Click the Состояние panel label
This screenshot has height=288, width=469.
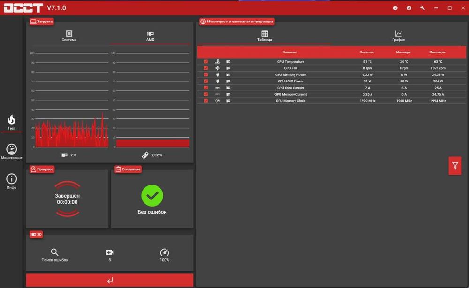(128, 169)
